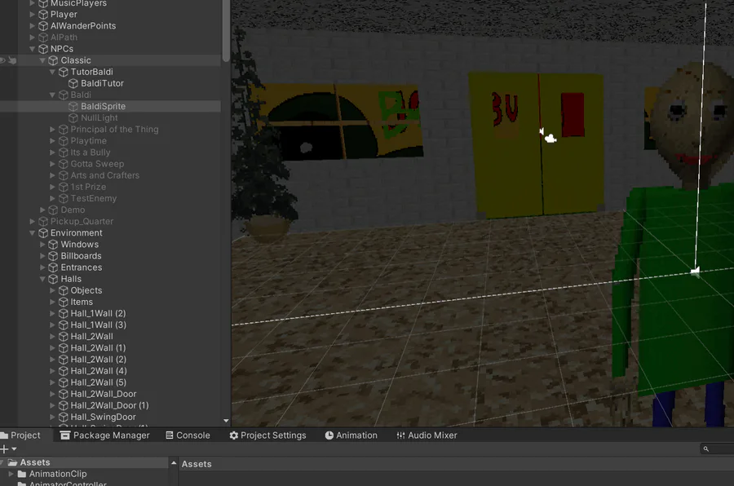Collapse the Classic hierarchy node

tap(42, 60)
